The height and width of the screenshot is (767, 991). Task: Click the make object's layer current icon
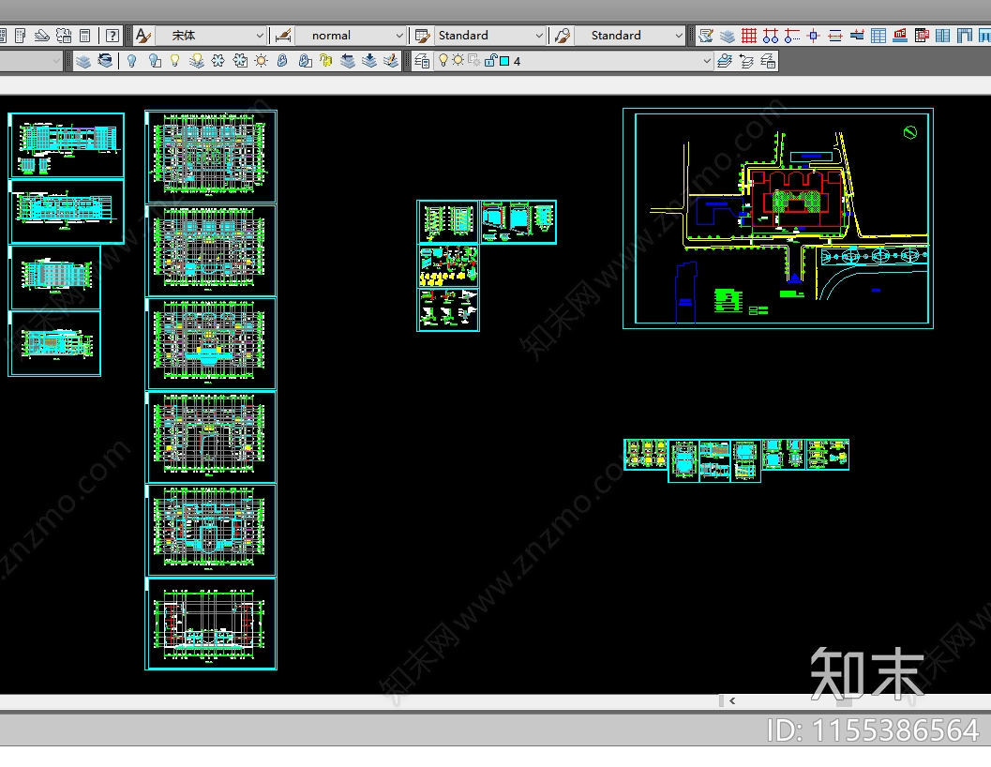click(x=725, y=61)
